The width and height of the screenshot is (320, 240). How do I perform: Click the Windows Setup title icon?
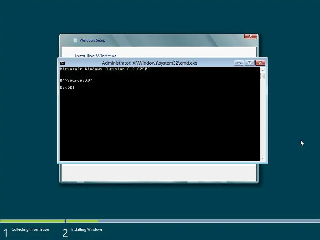tap(75, 40)
